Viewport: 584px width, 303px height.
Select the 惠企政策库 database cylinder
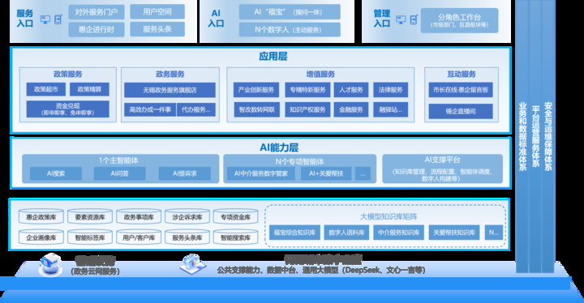coord(41,216)
